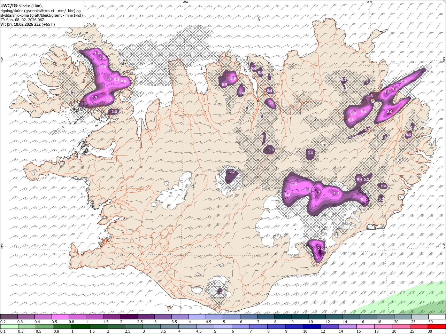Click the lower legend swatch starting at 3.5
The image size is (446, 334).
tap(169, 326)
